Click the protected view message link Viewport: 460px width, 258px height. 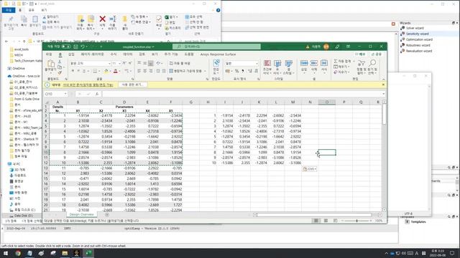(88, 85)
